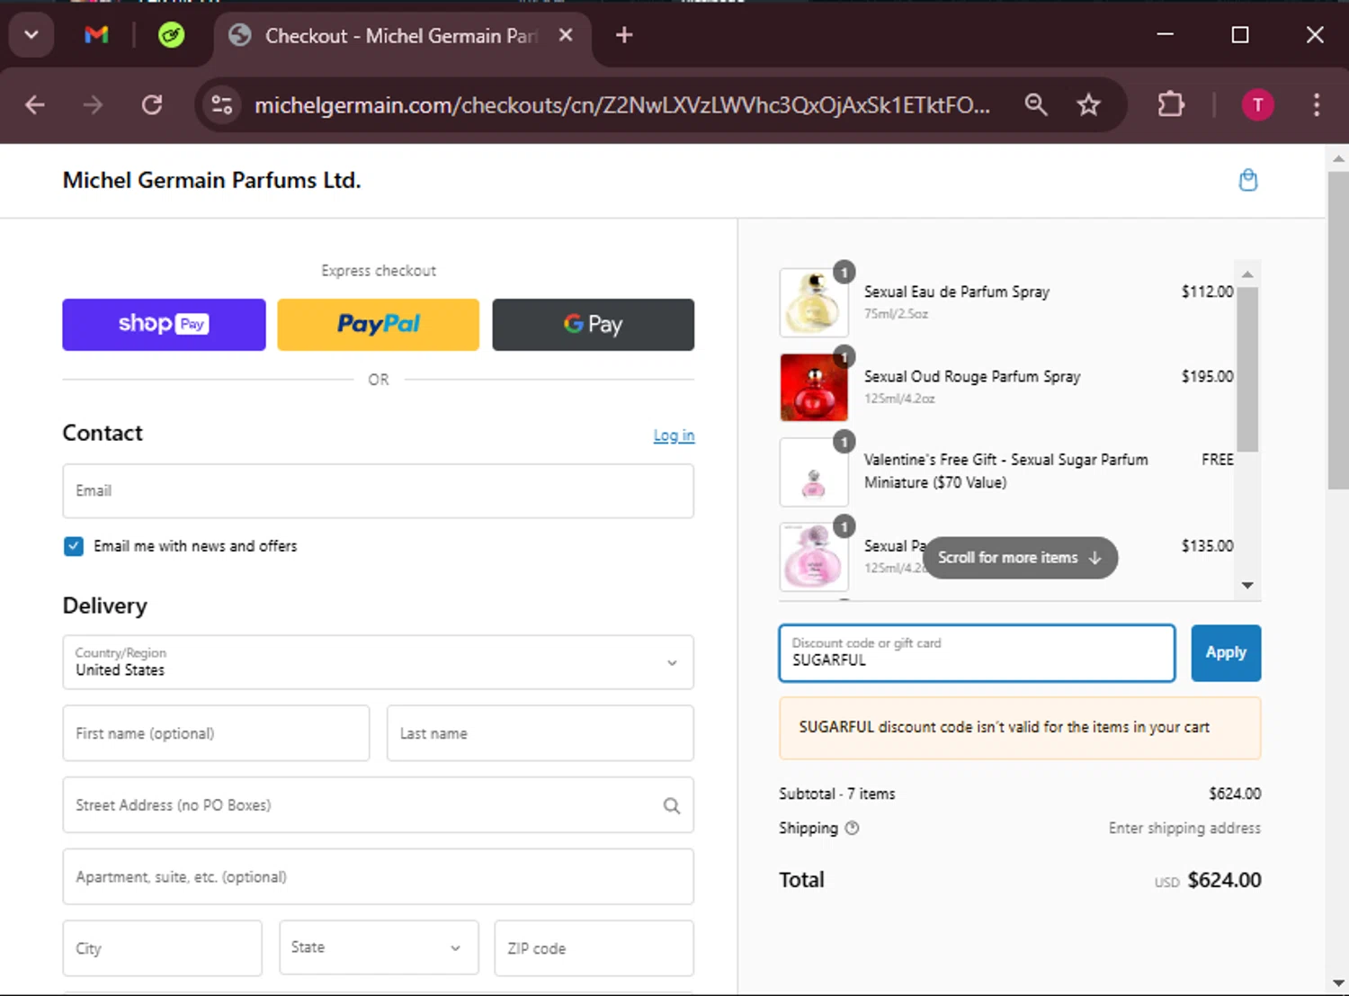Click Valentine's Free Gift thumbnail
Viewport: 1349px width, 996px height.
point(814,472)
